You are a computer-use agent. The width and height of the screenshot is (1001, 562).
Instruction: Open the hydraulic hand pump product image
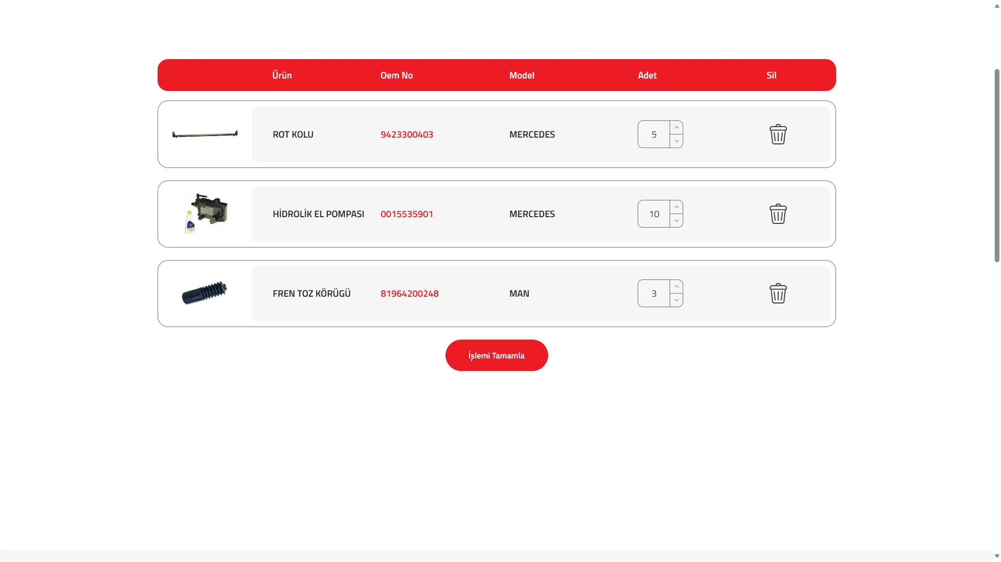(x=206, y=213)
